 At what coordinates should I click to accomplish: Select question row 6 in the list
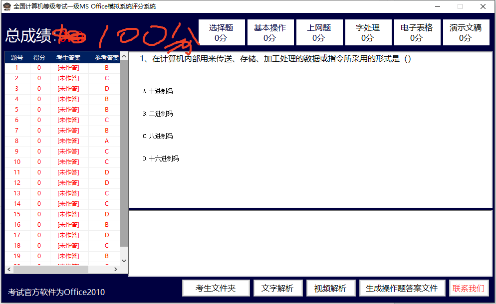(62, 120)
